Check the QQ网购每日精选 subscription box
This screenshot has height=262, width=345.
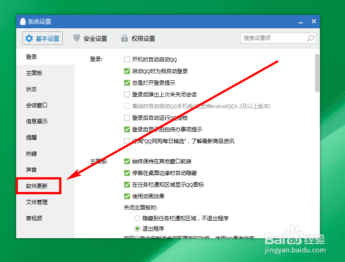127,141
